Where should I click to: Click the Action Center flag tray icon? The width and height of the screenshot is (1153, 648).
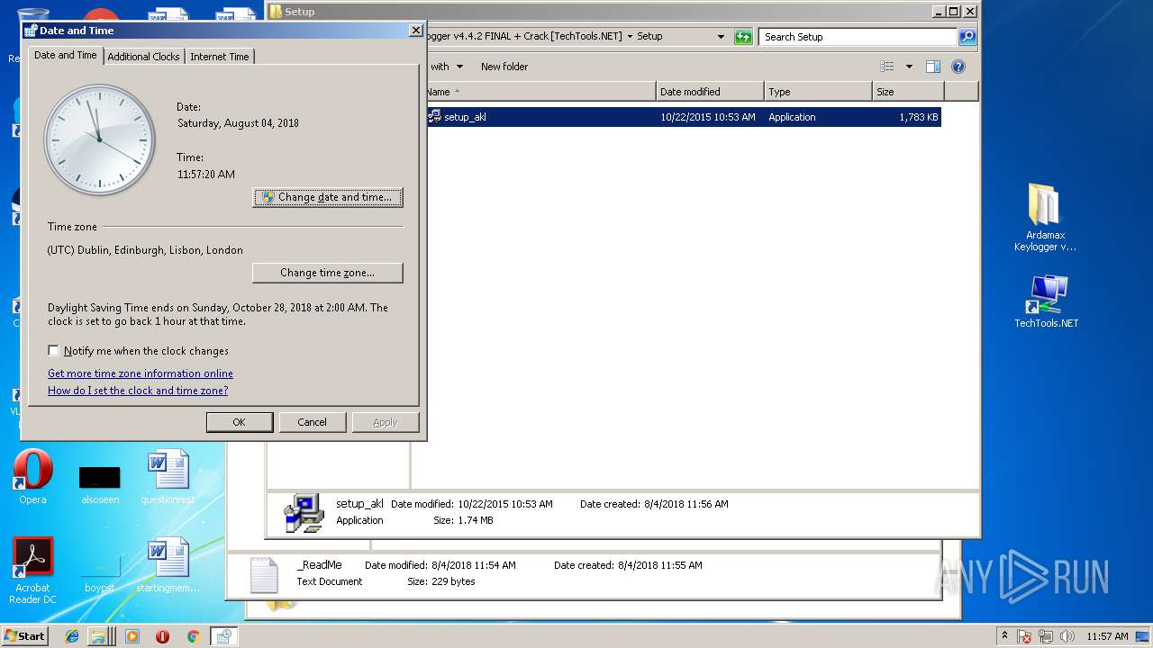click(x=1024, y=636)
